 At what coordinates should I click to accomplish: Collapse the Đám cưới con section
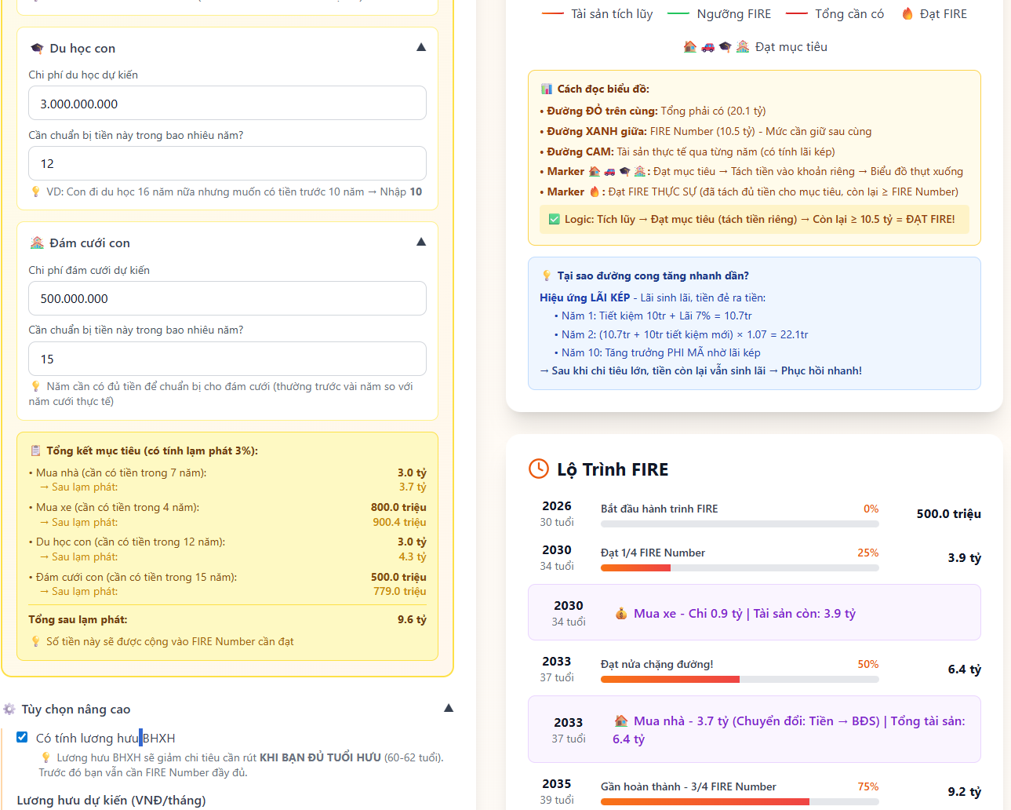(x=421, y=242)
